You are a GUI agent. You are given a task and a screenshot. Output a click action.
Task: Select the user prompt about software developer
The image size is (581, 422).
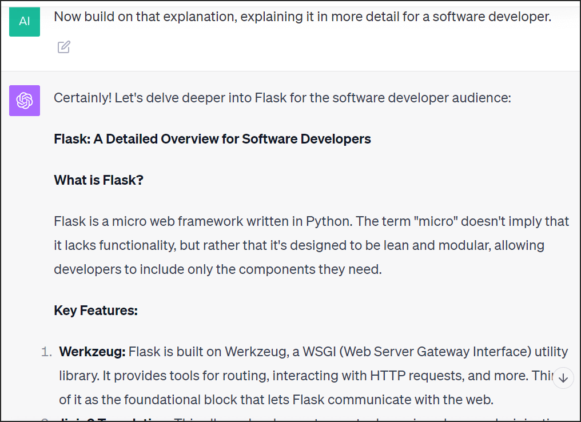[x=303, y=17]
